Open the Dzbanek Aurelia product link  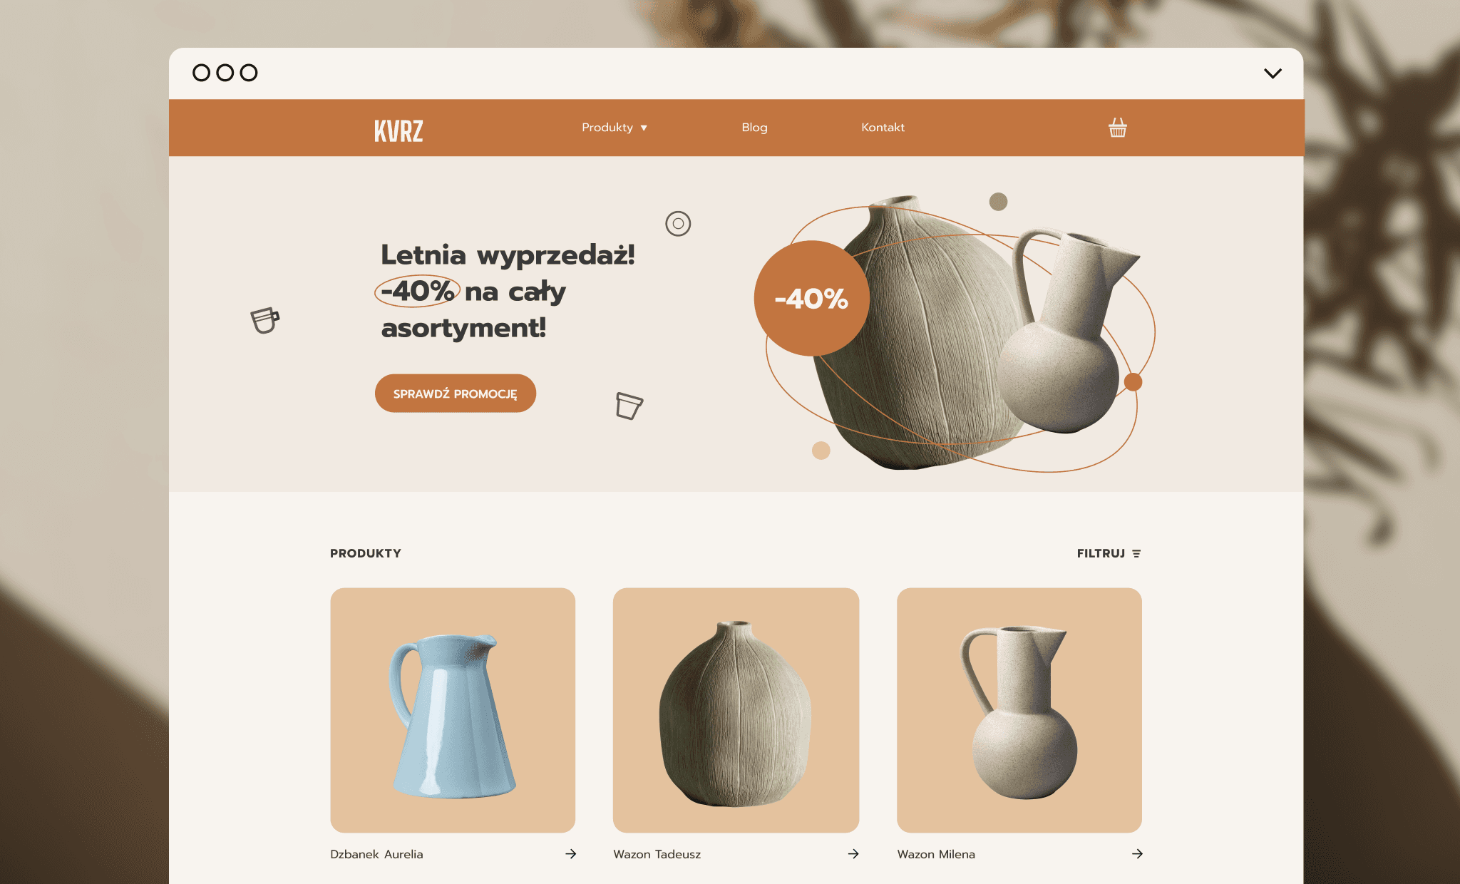376,854
